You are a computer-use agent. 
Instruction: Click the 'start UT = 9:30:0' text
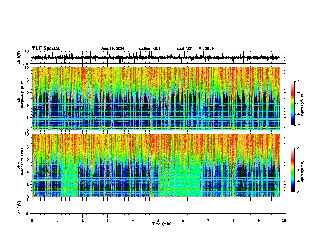[x=195, y=48]
